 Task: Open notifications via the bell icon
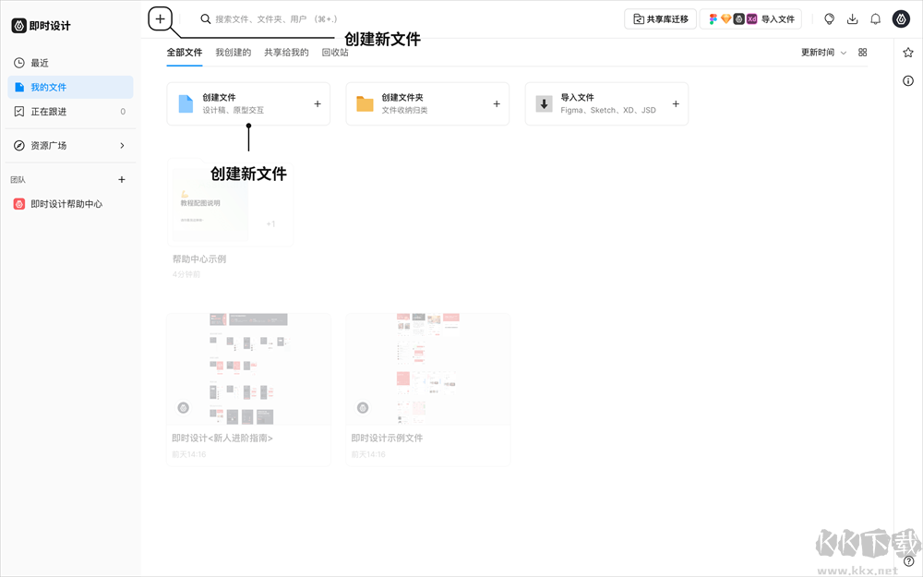(875, 18)
